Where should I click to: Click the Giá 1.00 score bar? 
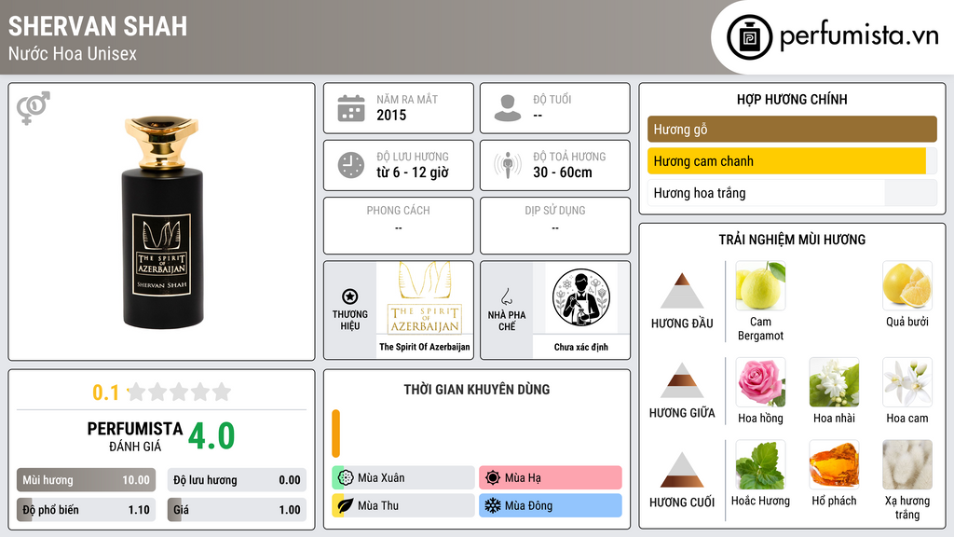[237, 510]
